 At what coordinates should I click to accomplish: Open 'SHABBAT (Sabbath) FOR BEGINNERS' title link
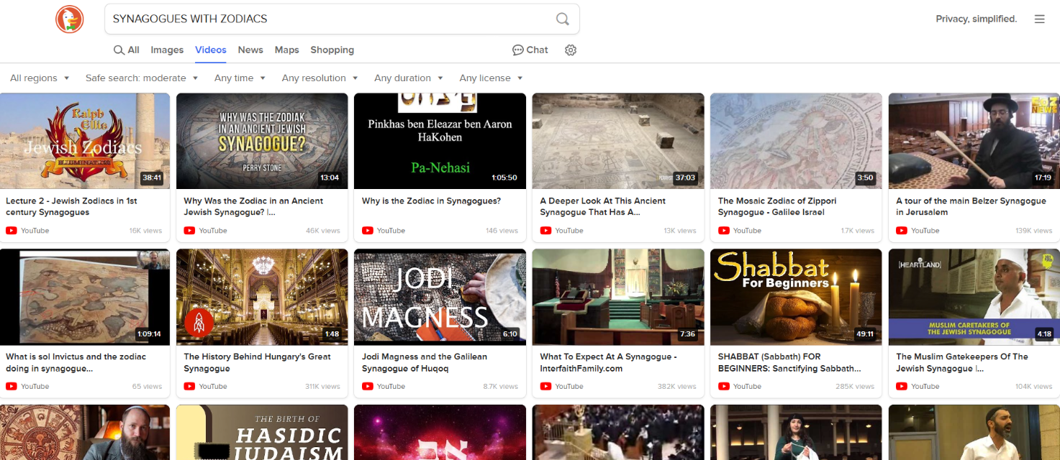(789, 362)
